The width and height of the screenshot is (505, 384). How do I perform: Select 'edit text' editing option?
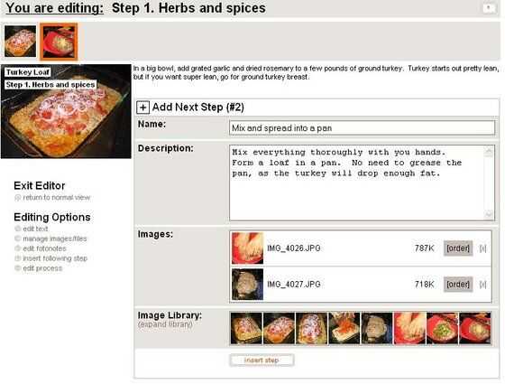(x=35, y=229)
